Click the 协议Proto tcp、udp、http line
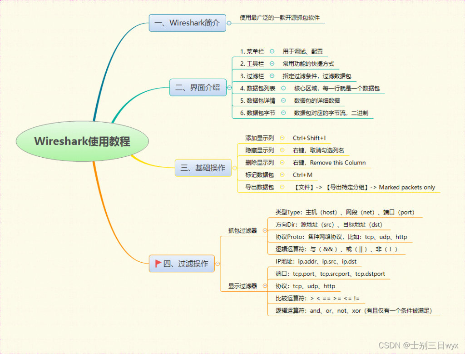This screenshot has height=354, width=465. (341, 237)
